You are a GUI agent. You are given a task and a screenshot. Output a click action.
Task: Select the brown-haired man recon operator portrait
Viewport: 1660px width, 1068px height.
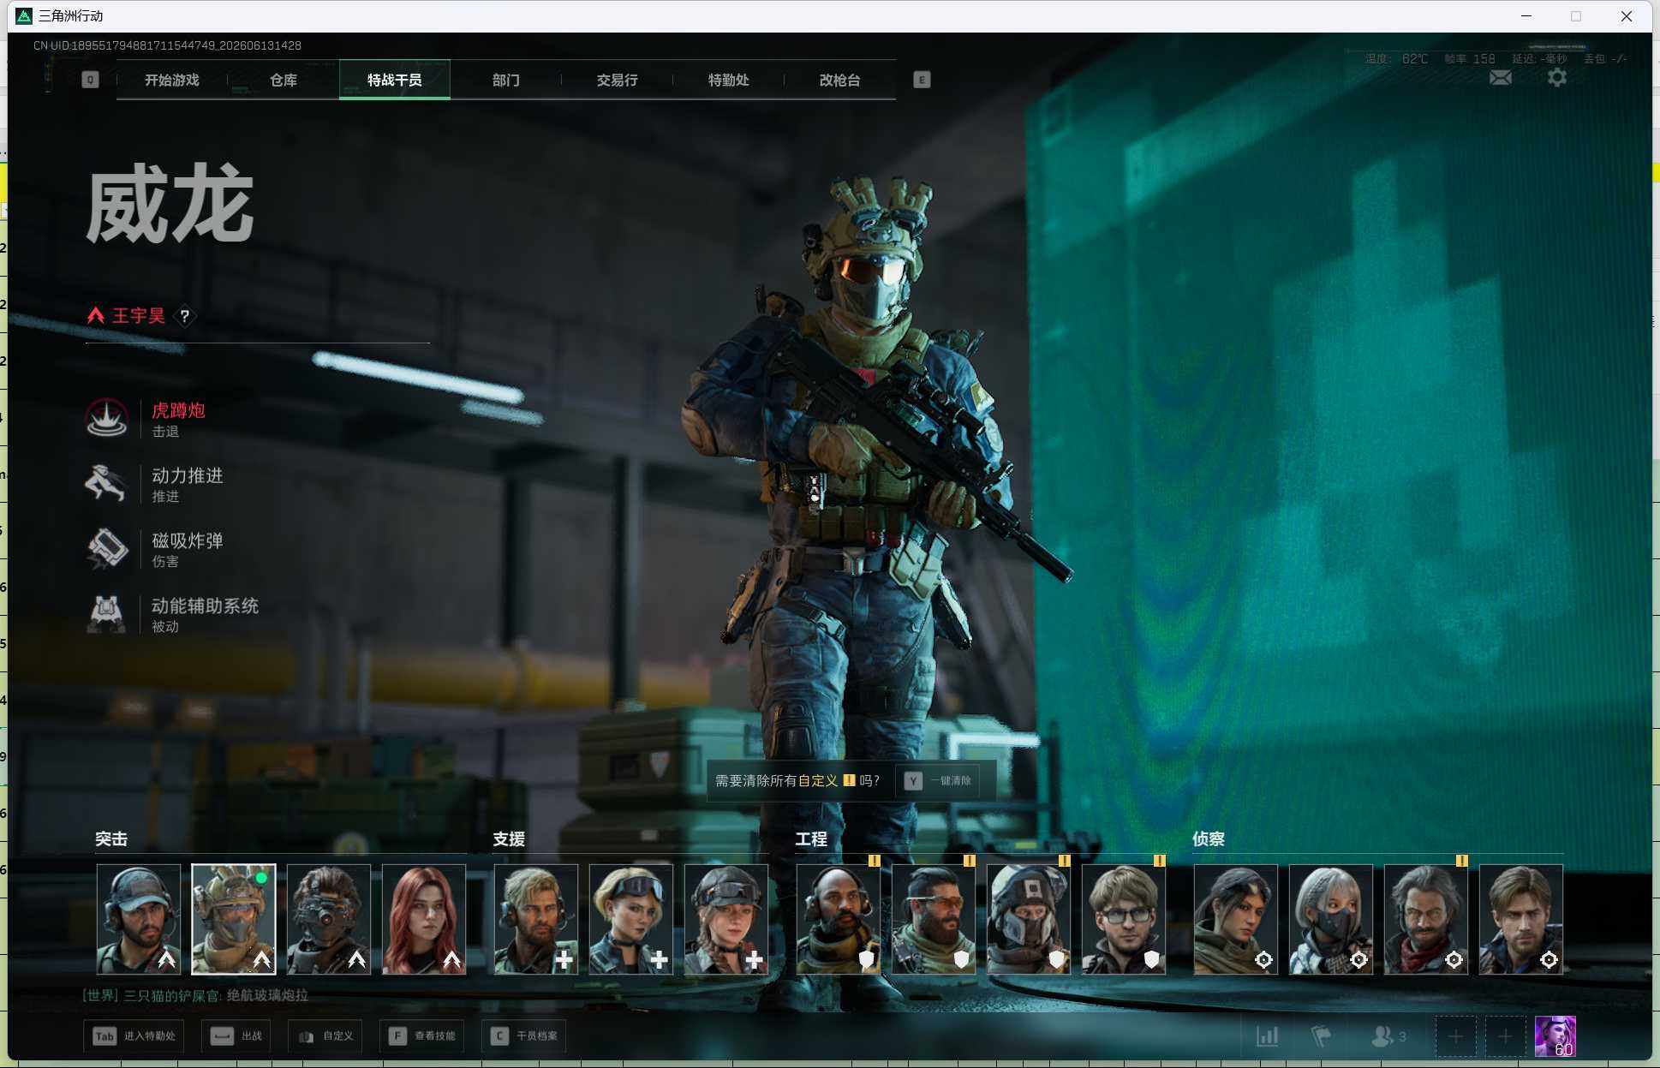(1521, 919)
